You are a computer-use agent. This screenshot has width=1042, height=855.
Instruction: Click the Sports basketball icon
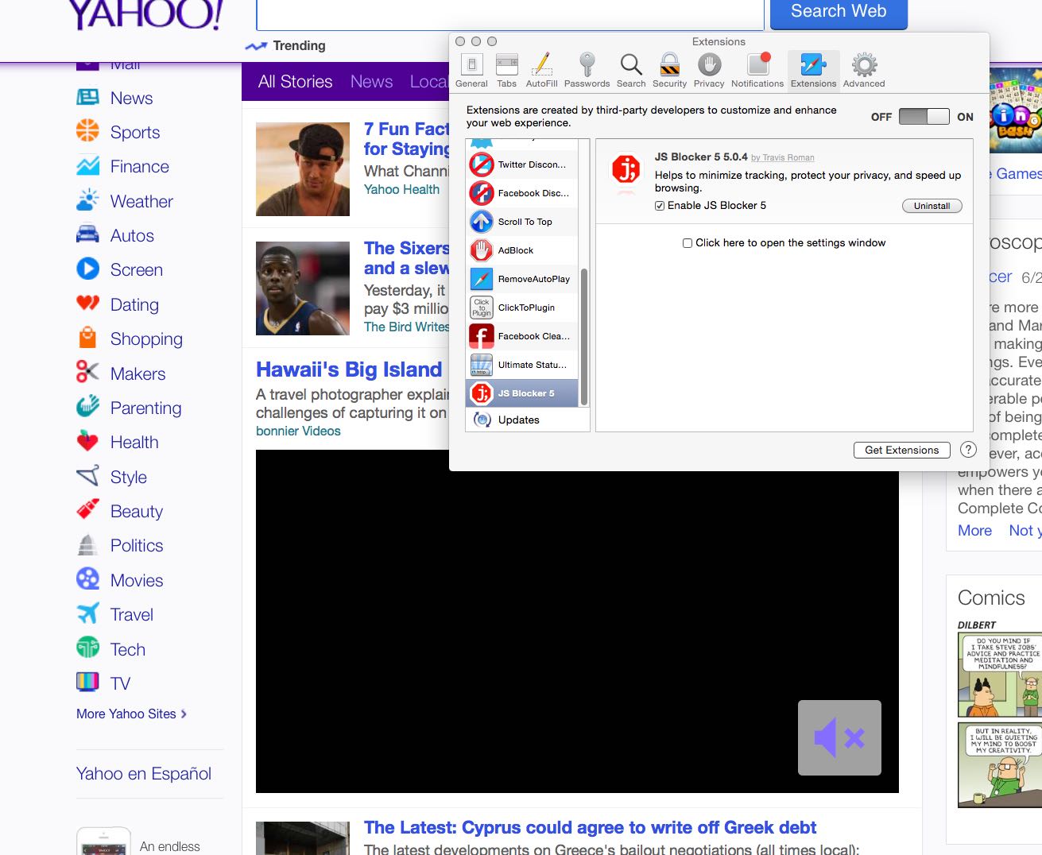tap(87, 130)
